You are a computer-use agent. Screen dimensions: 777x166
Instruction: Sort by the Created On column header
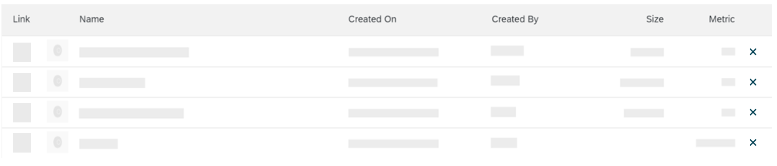click(372, 19)
